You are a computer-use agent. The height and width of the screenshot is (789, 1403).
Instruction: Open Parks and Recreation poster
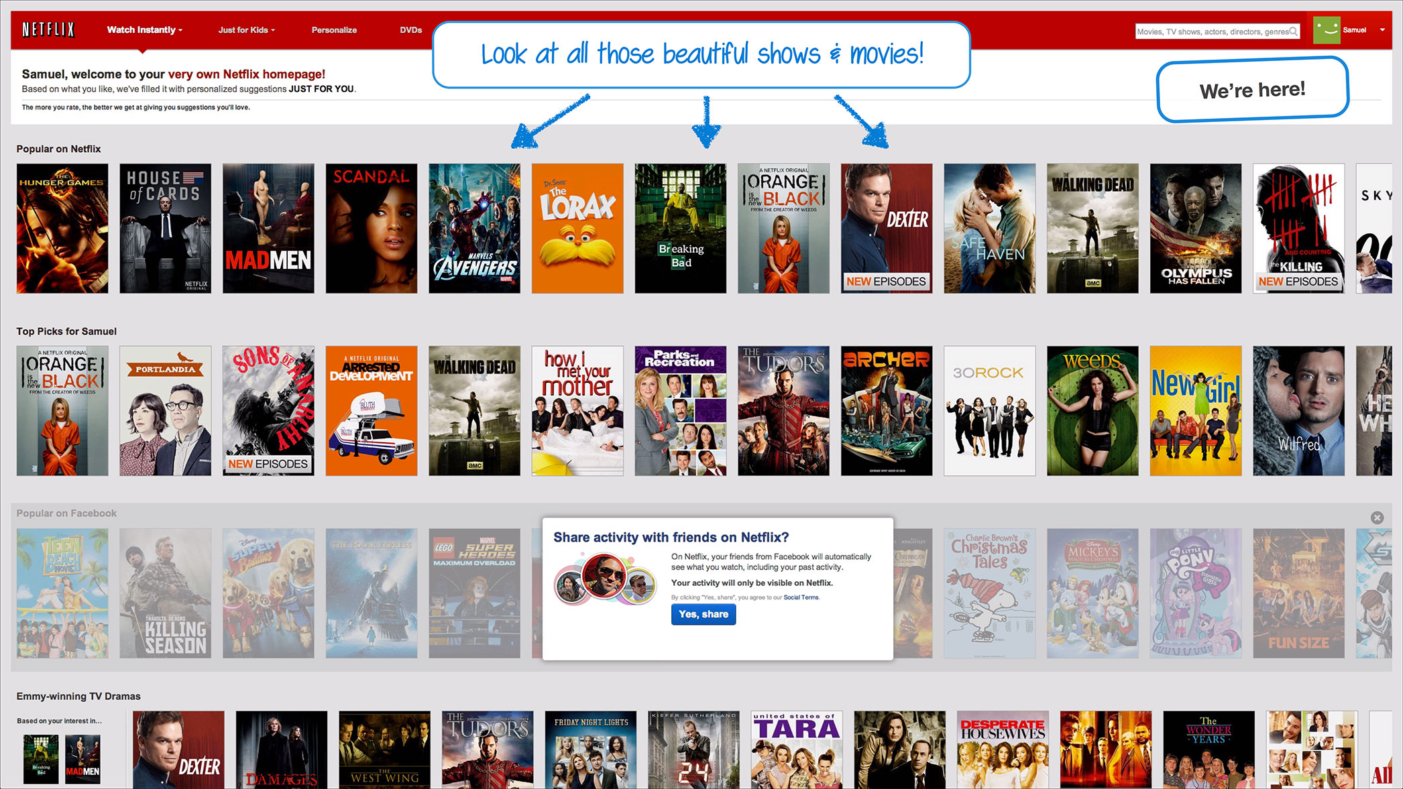coord(681,411)
